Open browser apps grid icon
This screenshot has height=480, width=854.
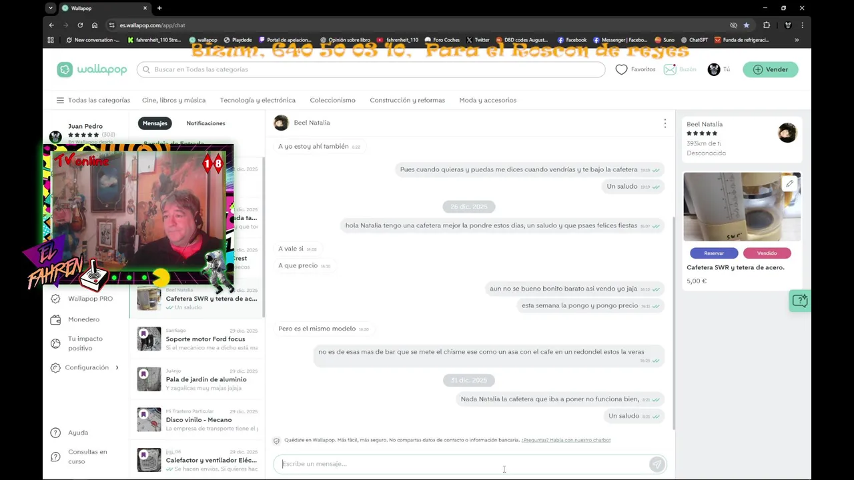click(51, 40)
